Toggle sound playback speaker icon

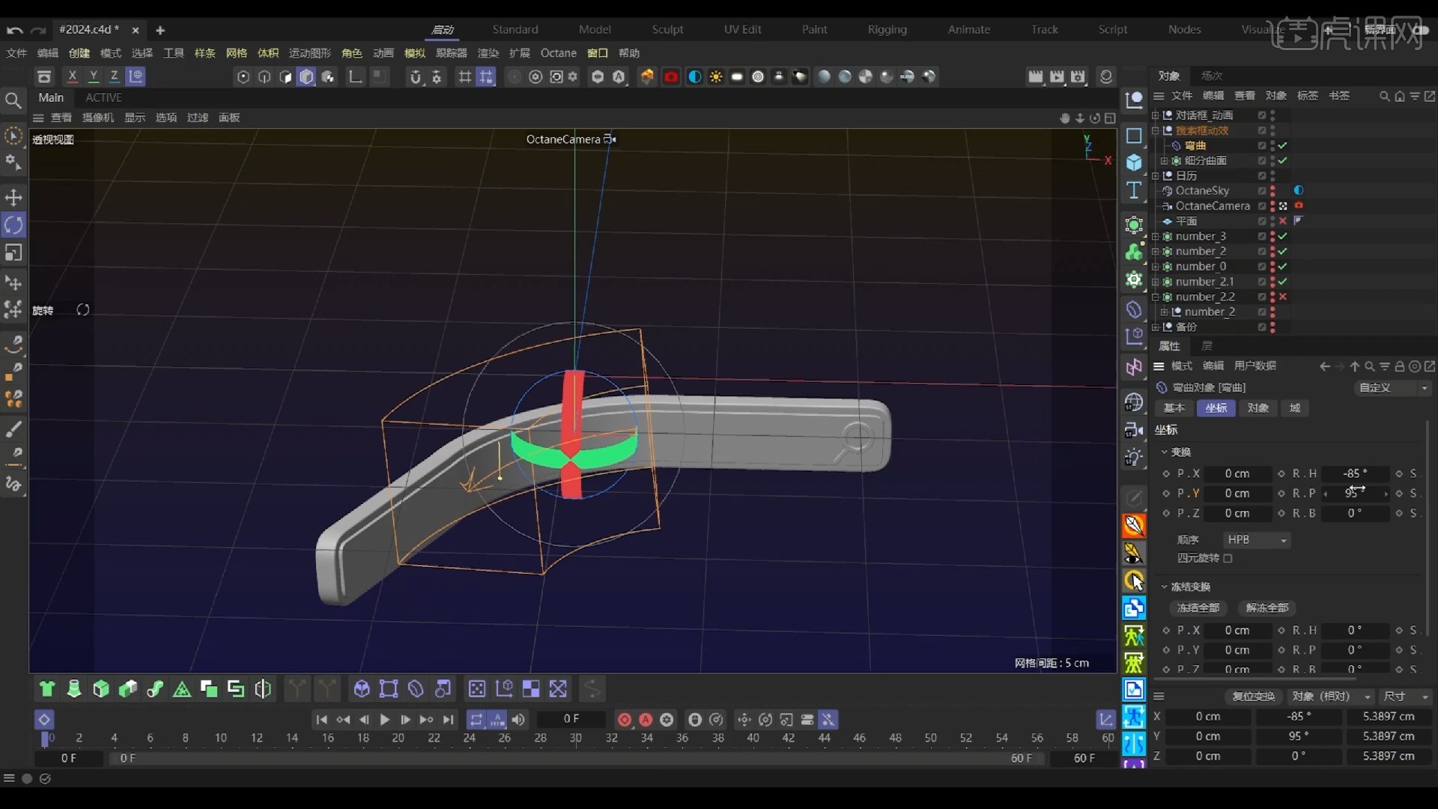pyautogui.click(x=518, y=720)
